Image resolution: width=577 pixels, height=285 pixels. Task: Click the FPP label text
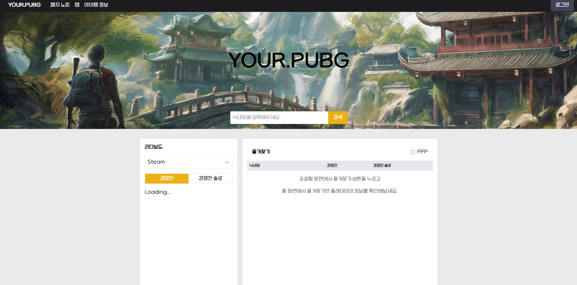pos(422,152)
